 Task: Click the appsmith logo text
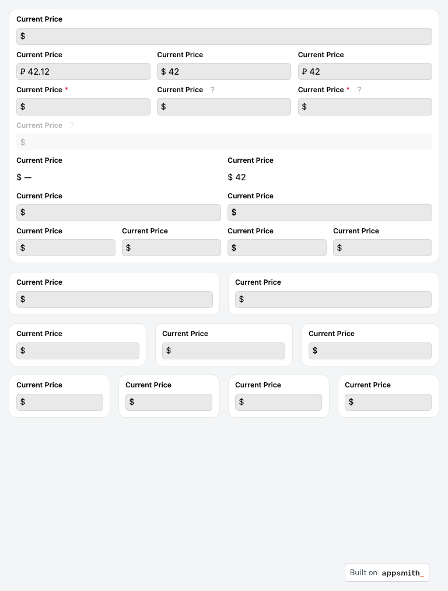point(402,573)
